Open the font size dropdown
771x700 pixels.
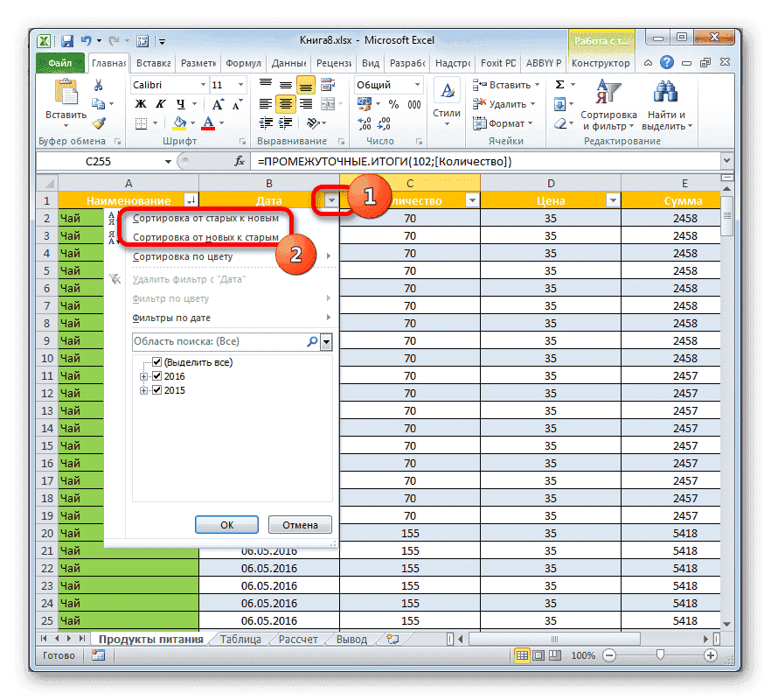click(x=240, y=85)
